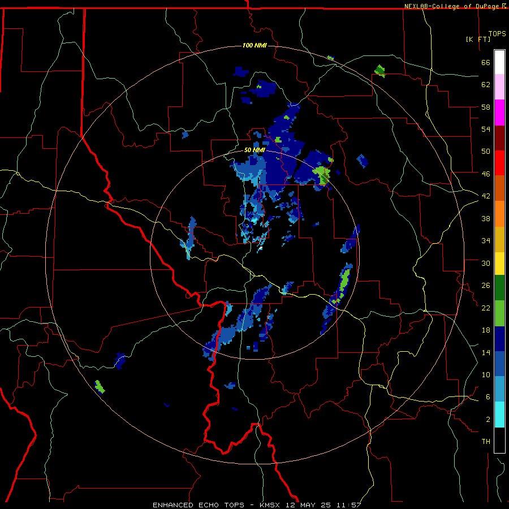Viewport: 509px width, 509px height.
Task: Click the gold legend swatch near 34
Action: [x=499, y=239]
